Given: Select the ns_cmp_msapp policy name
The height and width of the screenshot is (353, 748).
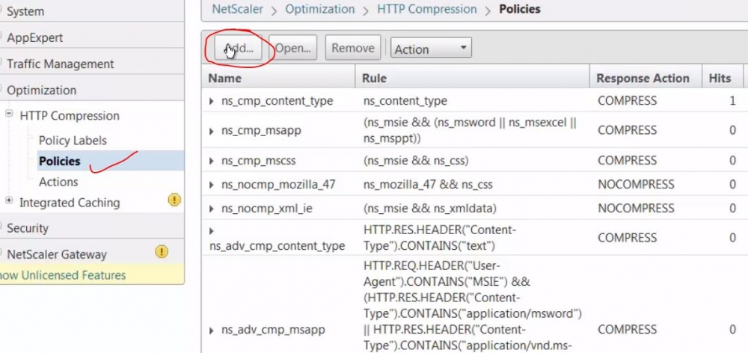Looking at the screenshot, I should click(261, 131).
